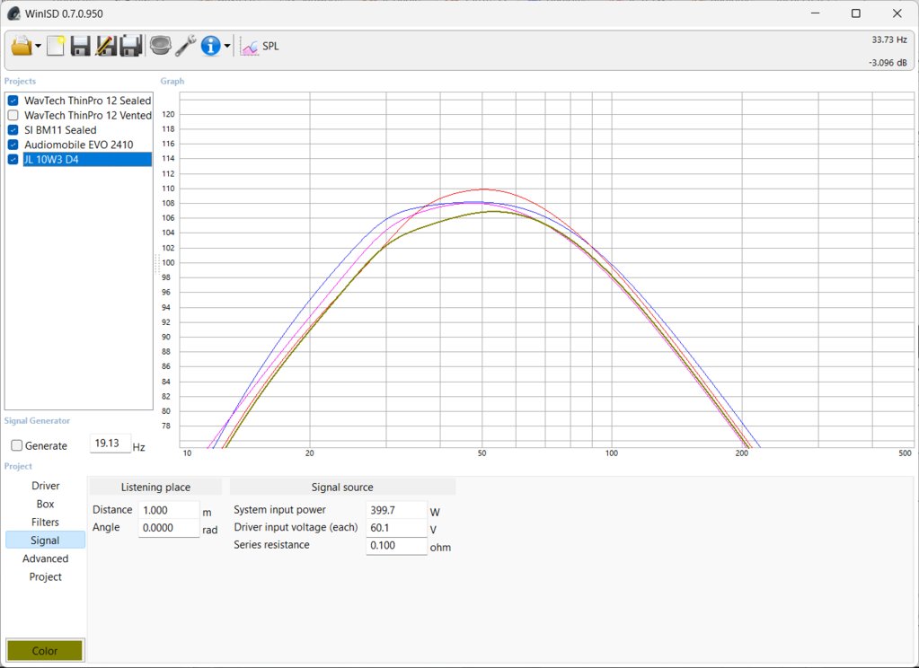Open the Advanced tab
The image size is (919, 668).
46,558
